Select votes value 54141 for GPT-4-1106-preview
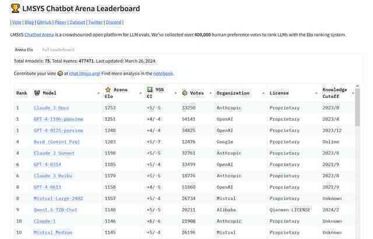Viewport: 373px width, 239px height. tap(189, 119)
